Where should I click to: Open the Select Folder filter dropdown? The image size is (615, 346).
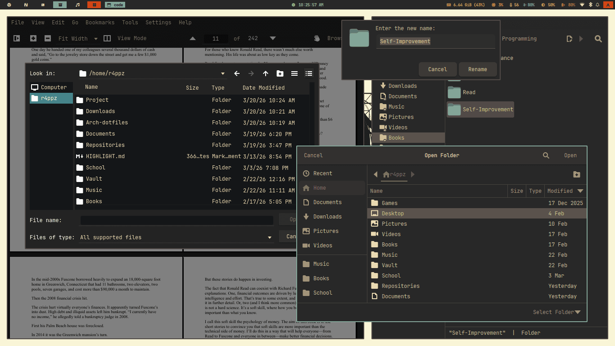point(557,312)
